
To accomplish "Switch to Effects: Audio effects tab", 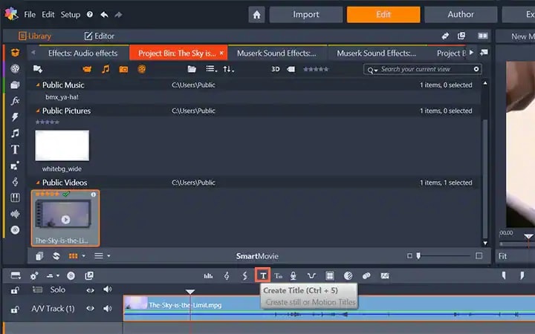I will pyautogui.click(x=83, y=53).
